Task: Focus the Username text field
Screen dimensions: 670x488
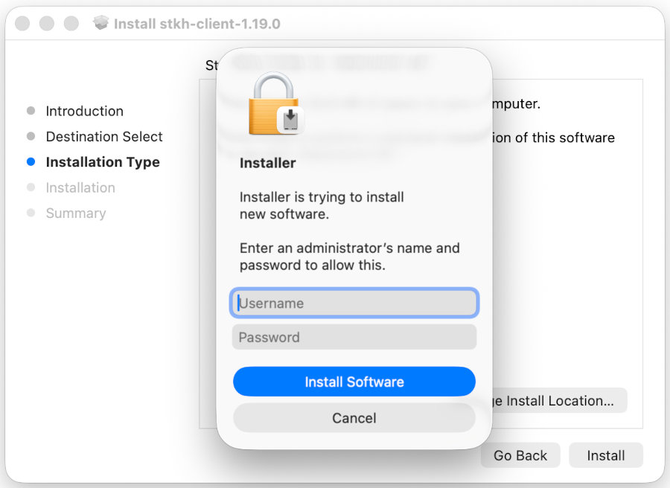Action: point(354,303)
